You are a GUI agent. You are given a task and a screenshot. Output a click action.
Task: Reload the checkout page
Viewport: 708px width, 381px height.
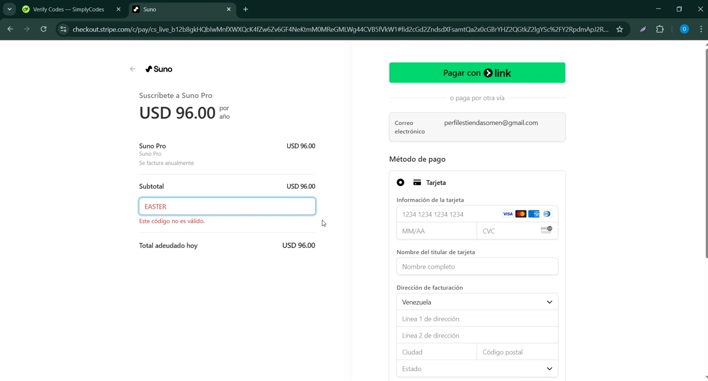pyautogui.click(x=43, y=29)
